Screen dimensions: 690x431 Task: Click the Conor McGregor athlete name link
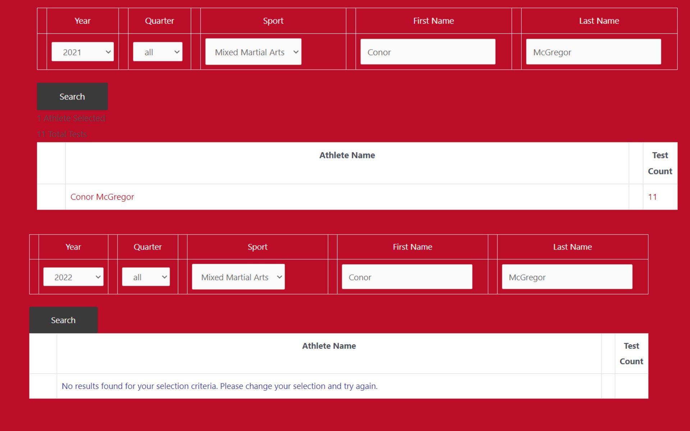(102, 196)
